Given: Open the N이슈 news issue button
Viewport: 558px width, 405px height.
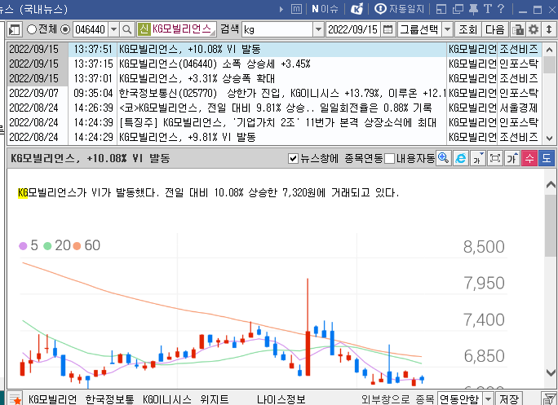Looking at the screenshot, I should [325, 9].
